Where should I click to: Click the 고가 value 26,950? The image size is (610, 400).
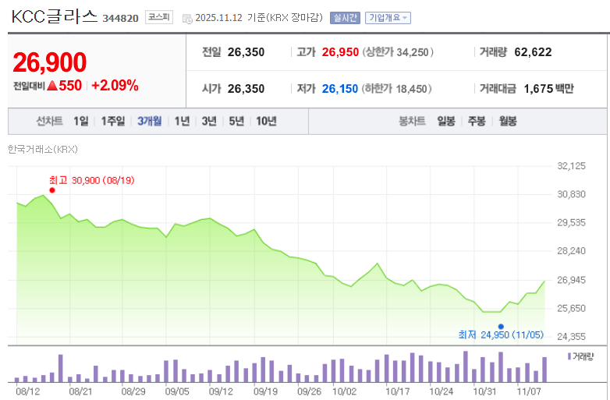(340, 52)
